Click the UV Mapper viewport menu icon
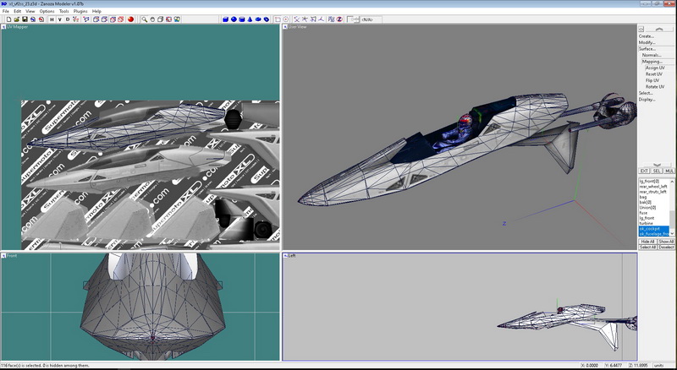Screen dimensions: 677x370 point(3,27)
